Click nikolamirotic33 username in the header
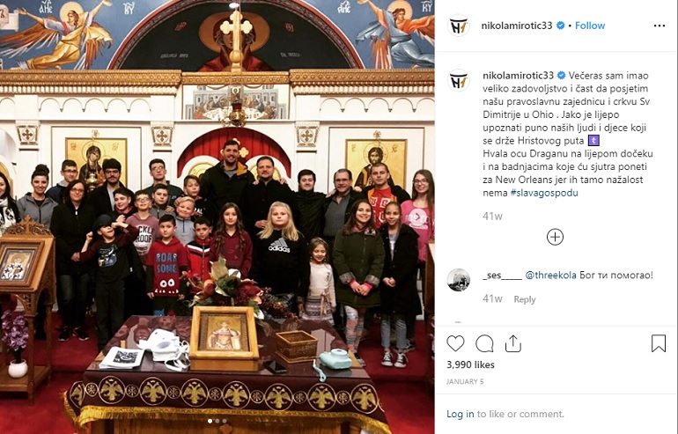Screen dimensions: 678x434 click(517, 26)
